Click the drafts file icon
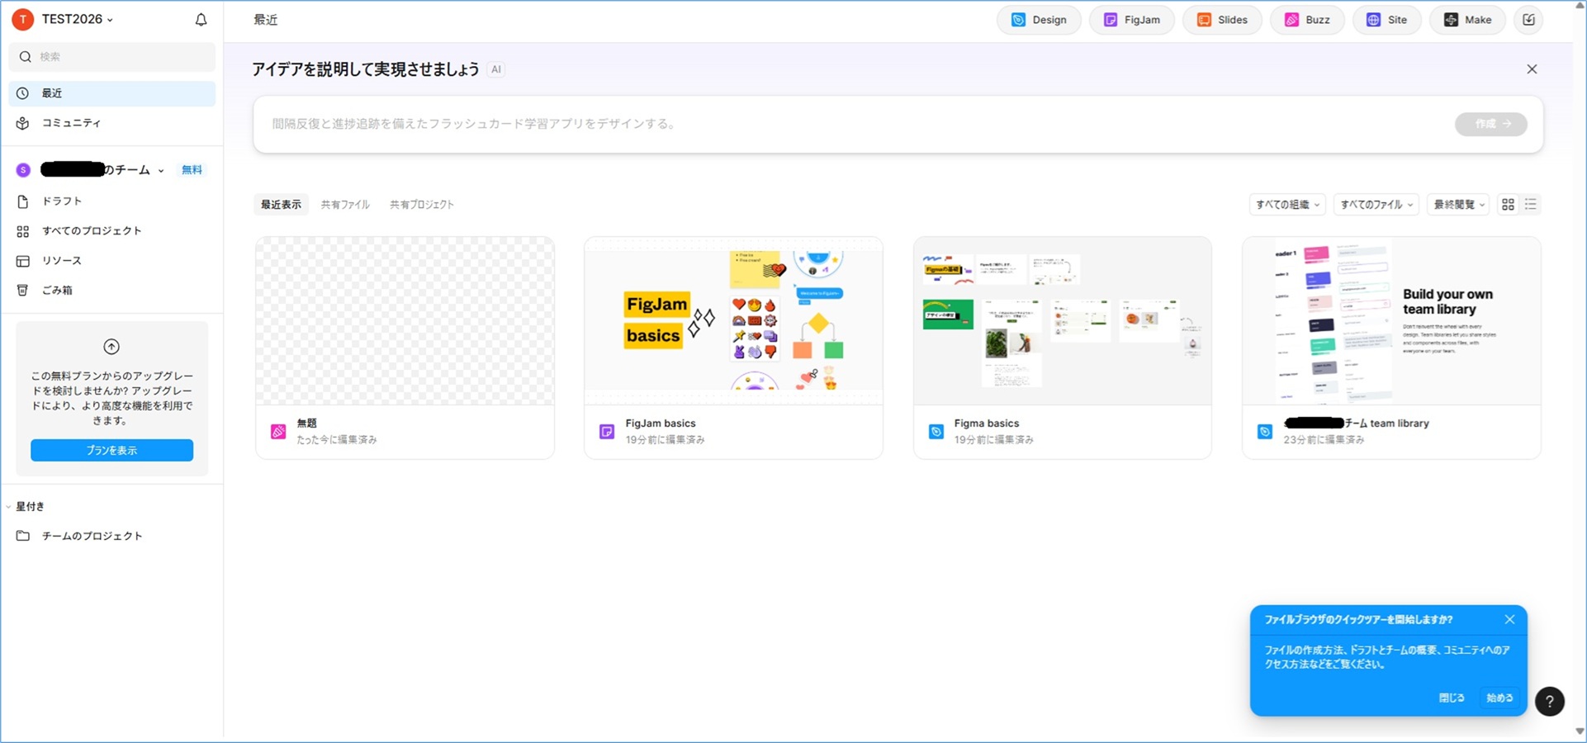 click(x=23, y=201)
